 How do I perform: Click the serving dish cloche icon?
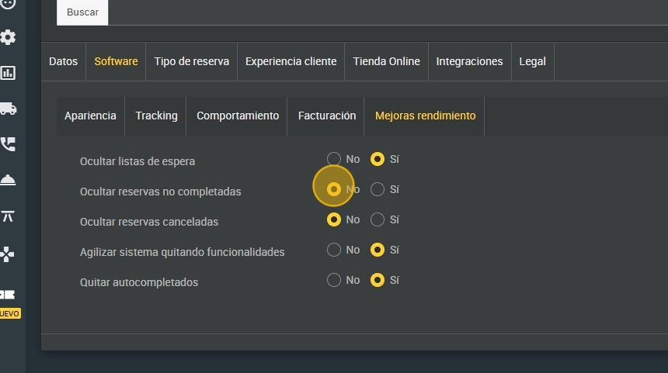point(8,180)
